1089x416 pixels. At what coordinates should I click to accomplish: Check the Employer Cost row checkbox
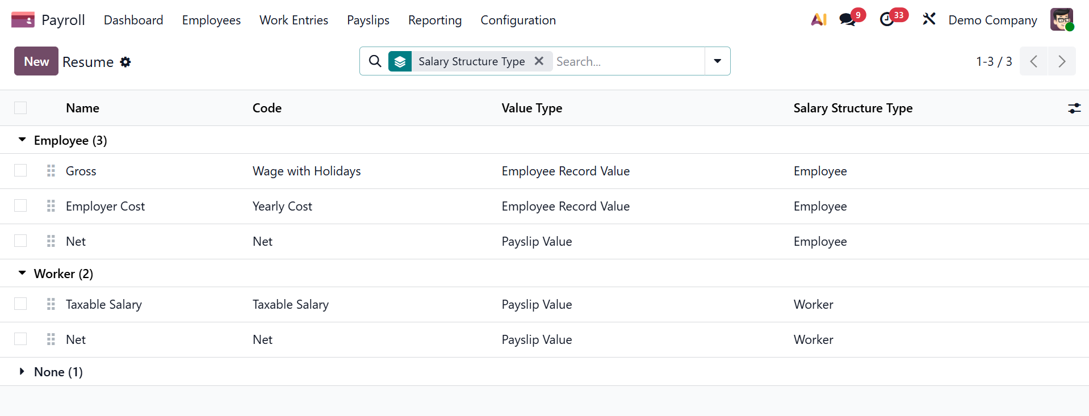tap(20, 205)
